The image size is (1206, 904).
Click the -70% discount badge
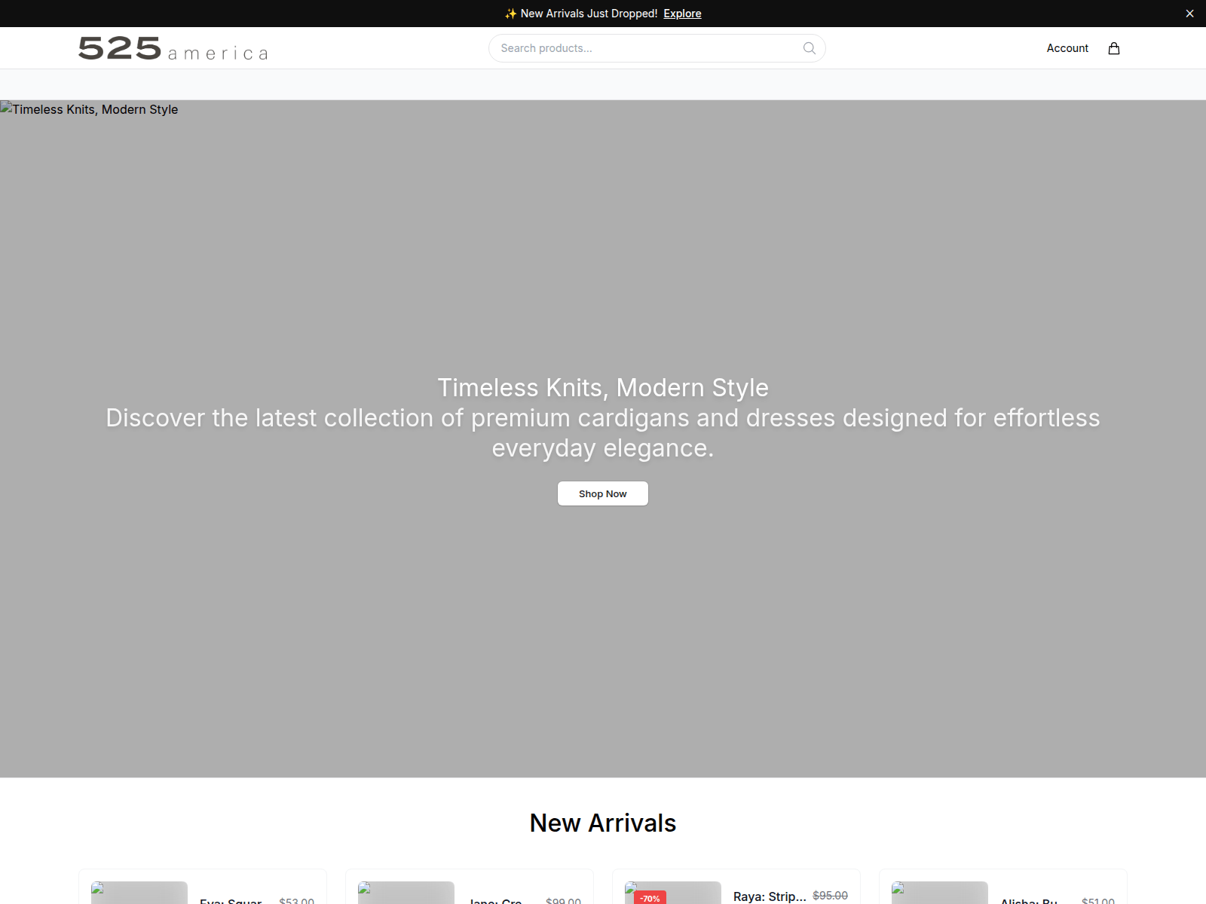click(x=650, y=898)
